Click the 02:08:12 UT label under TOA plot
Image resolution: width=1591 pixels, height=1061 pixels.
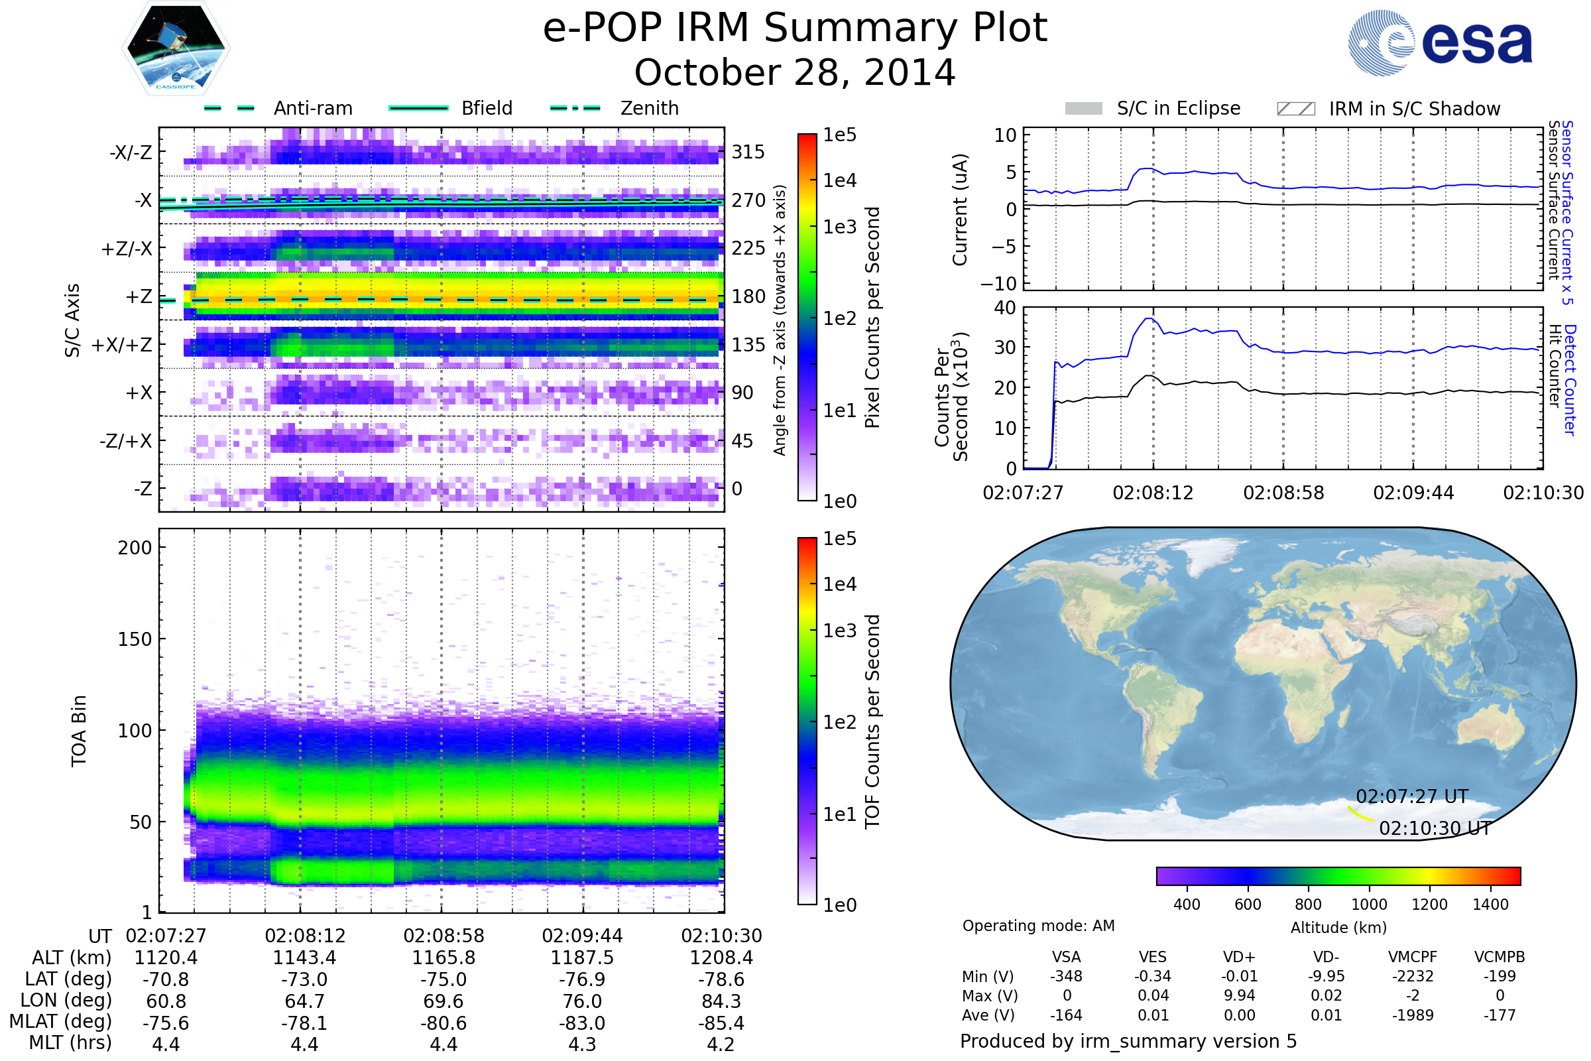305,936
